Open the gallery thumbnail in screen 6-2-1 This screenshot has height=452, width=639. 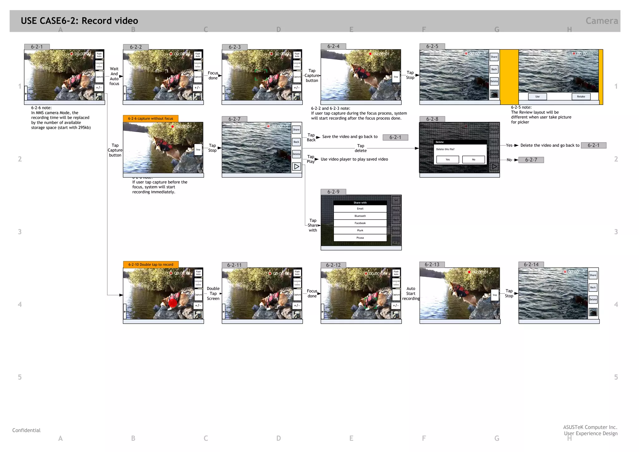[99, 96]
